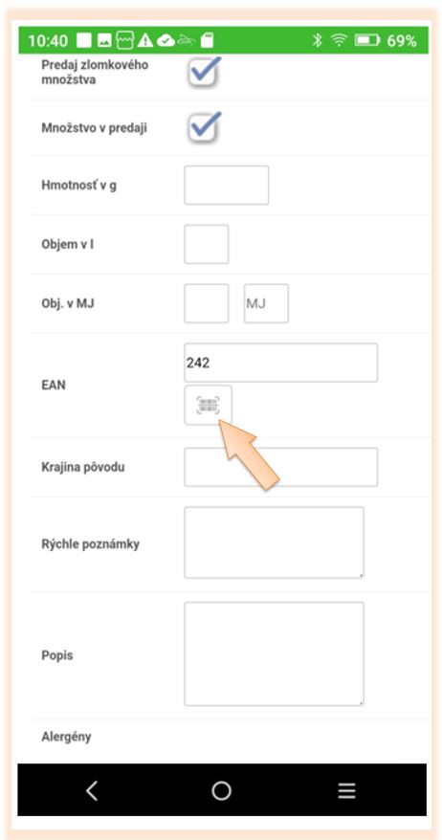Tap the warning triangle notification icon
This screenshot has width=442, height=840.
tap(144, 41)
